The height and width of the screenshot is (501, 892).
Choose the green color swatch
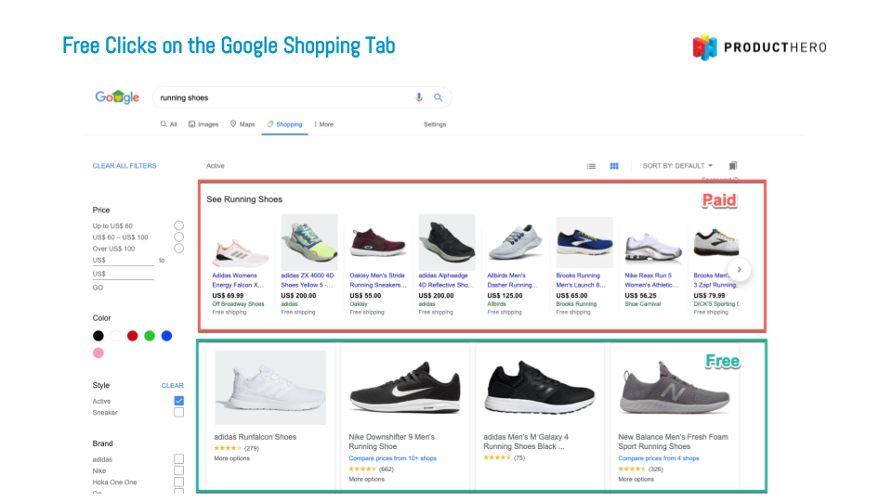coord(150,336)
